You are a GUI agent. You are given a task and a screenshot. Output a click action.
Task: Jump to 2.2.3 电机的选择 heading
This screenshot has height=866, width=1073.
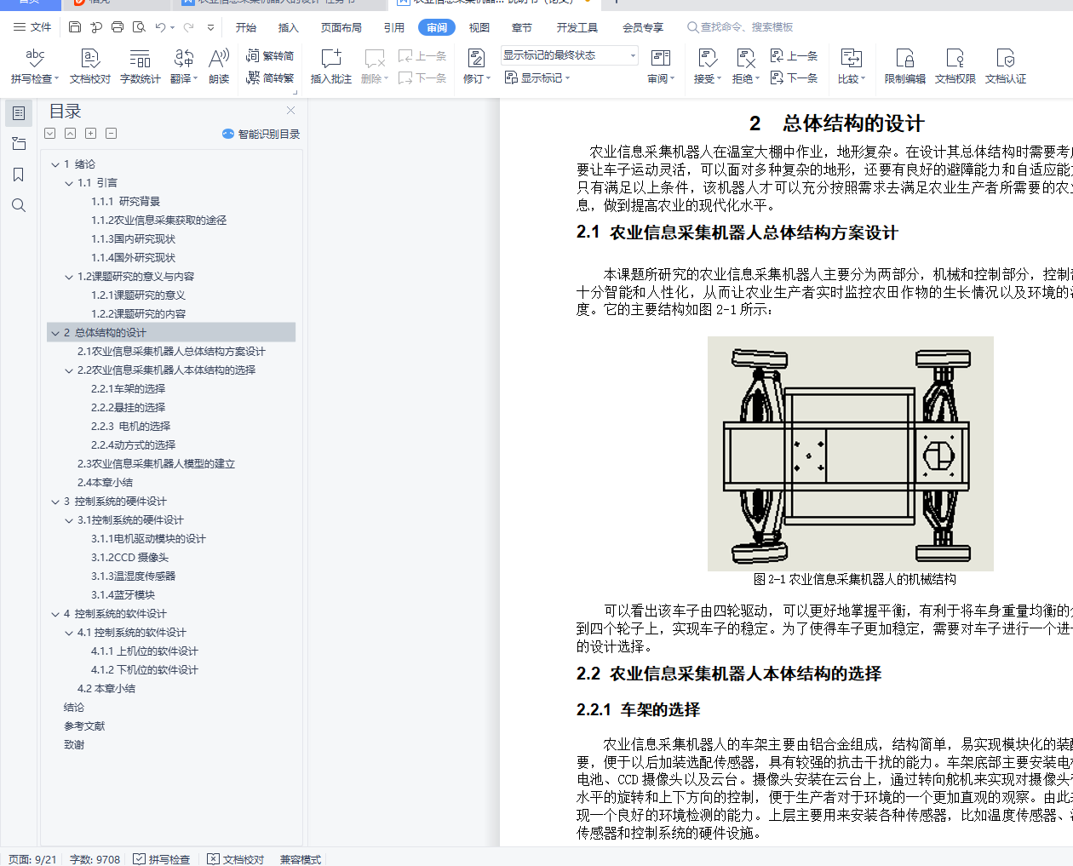(x=130, y=427)
